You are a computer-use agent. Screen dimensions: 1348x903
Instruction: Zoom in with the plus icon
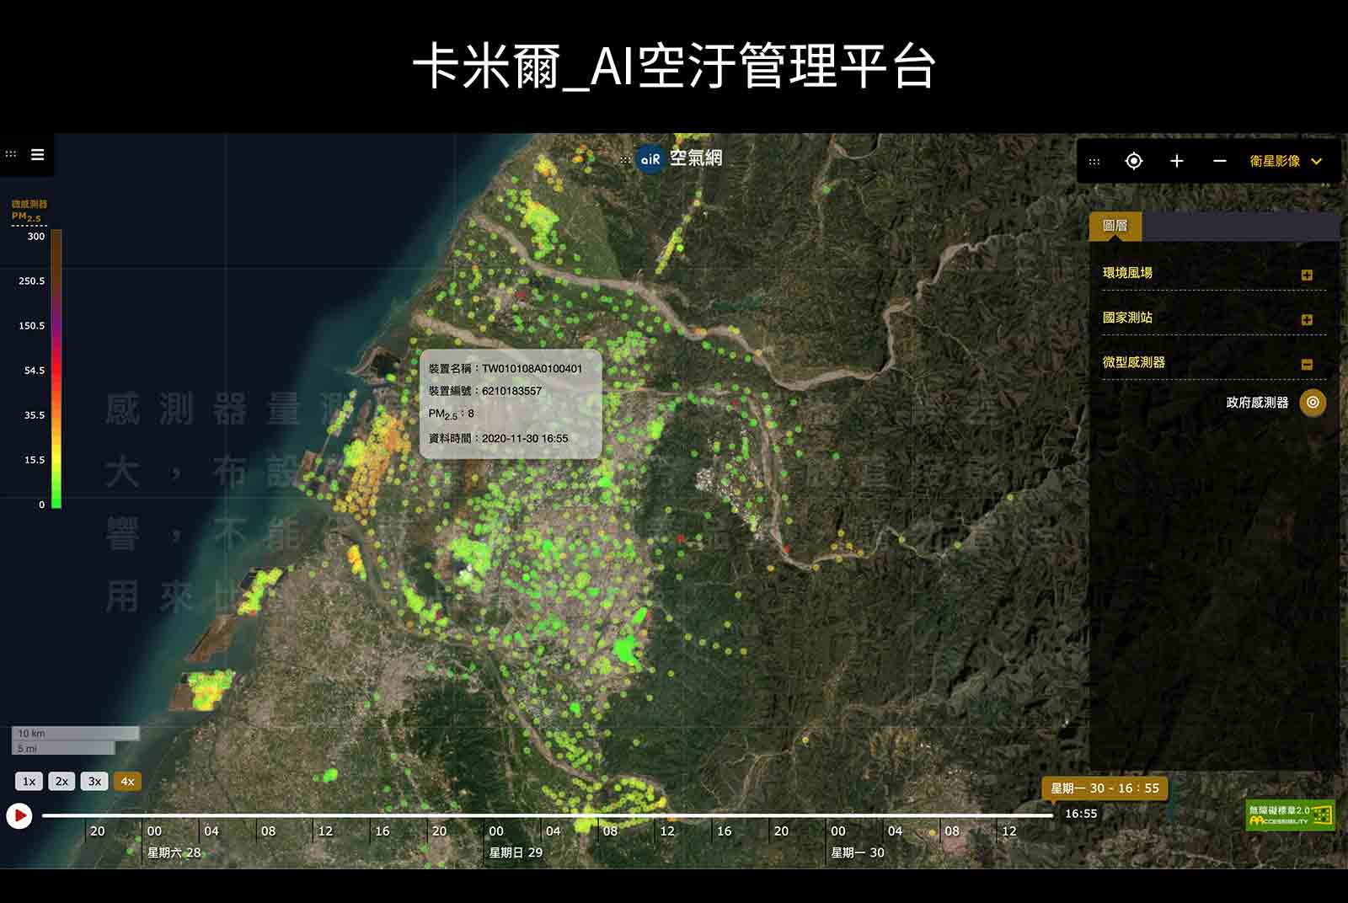pos(1177,161)
